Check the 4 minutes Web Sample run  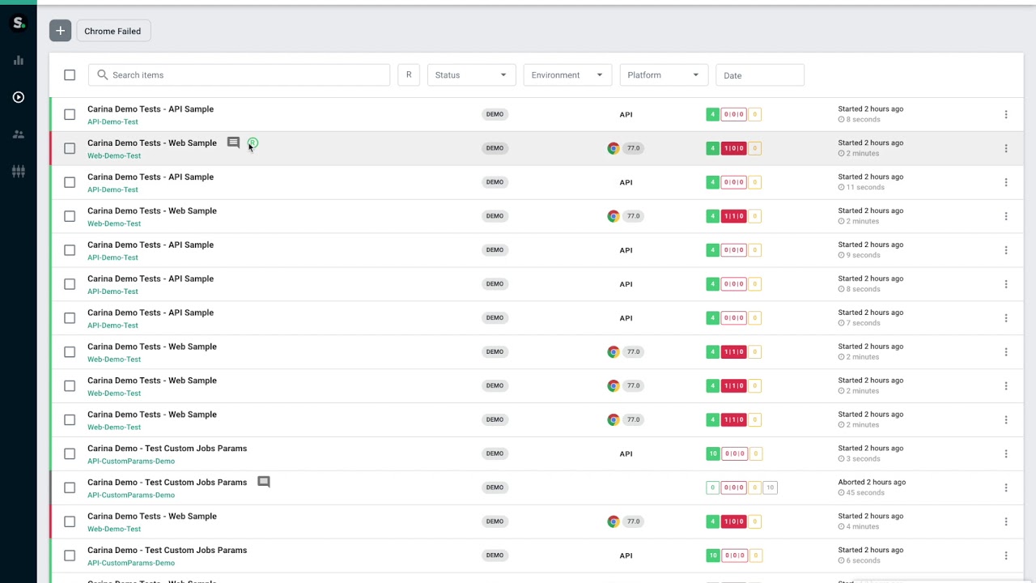(x=70, y=521)
